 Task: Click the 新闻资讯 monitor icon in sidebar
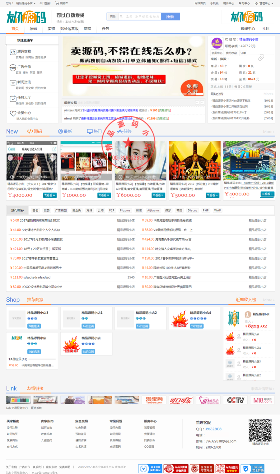click(13, 83)
